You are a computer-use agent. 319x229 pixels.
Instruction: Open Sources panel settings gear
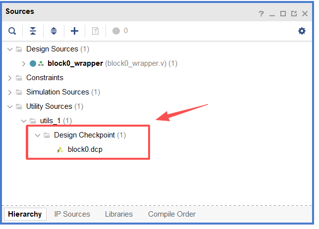pos(302,31)
